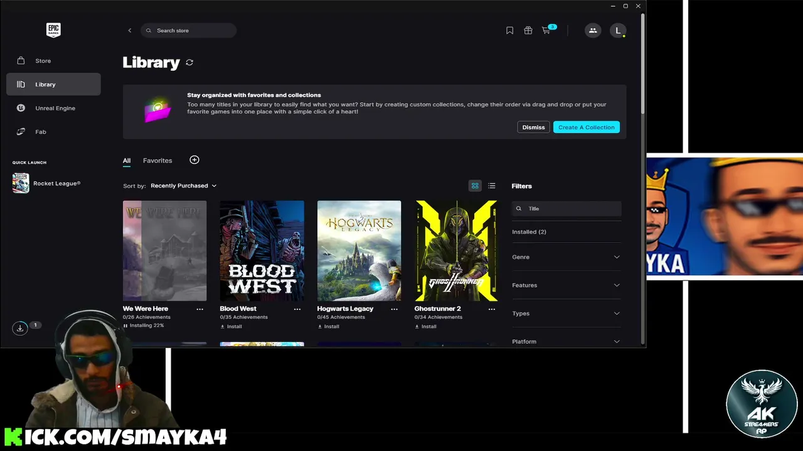The height and width of the screenshot is (451, 803).
Task: Open Hogwarts Legacy options menu dots
Action: pyautogui.click(x=395, y=309)
